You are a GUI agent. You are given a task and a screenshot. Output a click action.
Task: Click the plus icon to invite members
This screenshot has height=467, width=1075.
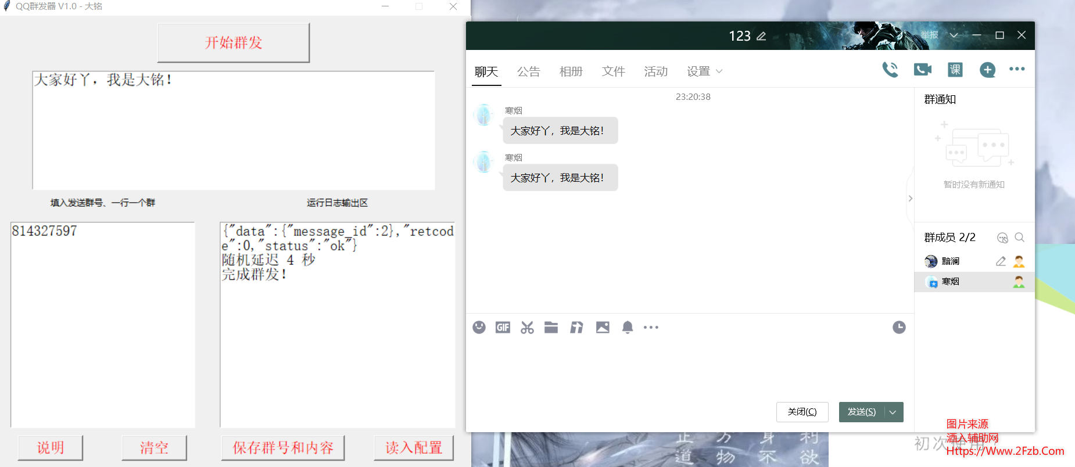987,70
